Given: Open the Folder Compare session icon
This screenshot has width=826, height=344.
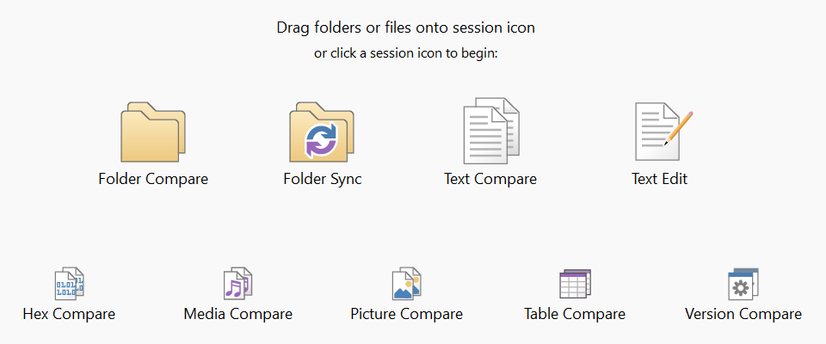Looking at the screenshot, I should (153, 132).
